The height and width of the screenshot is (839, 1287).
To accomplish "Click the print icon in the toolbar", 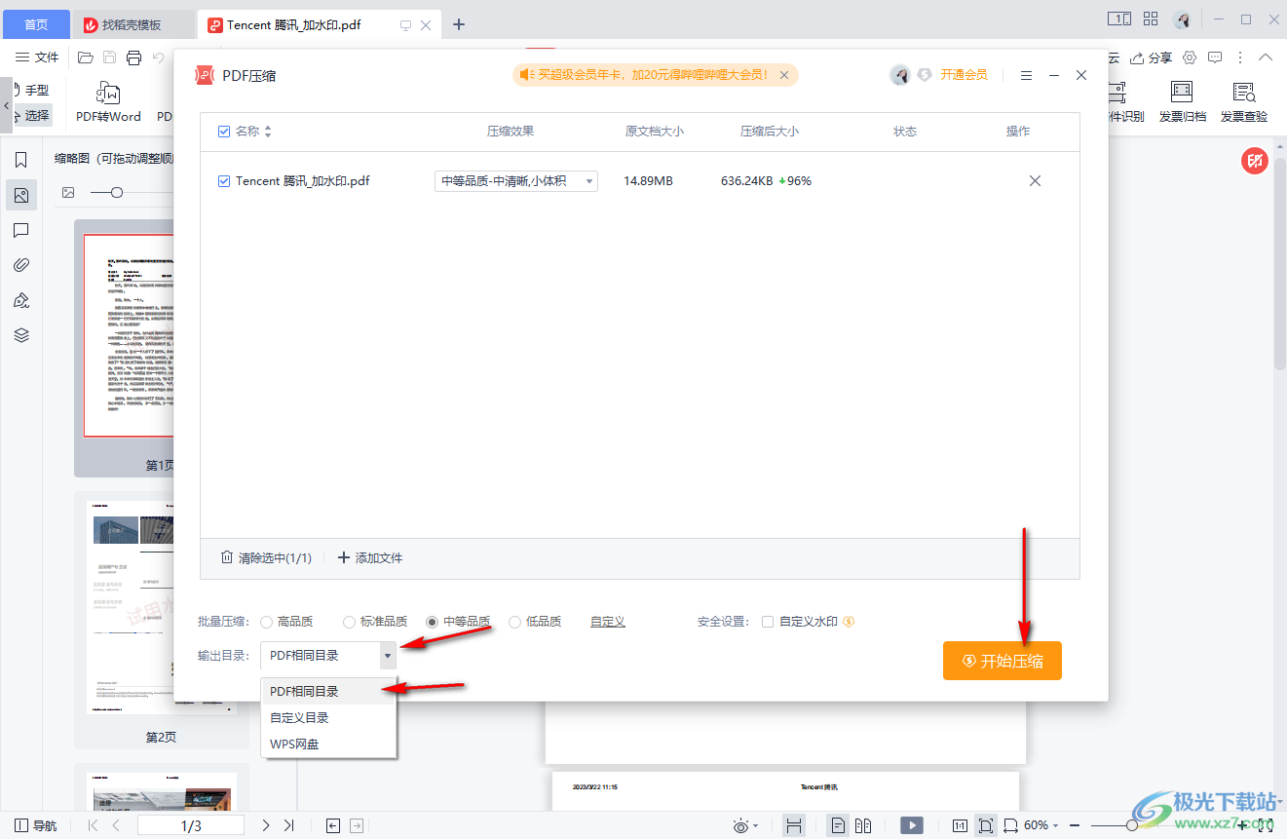I will (134, 57).
